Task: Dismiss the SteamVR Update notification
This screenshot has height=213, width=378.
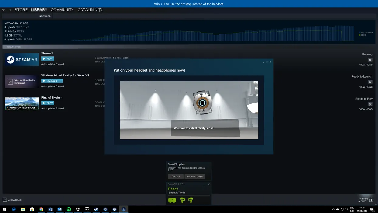Action: 176,176
